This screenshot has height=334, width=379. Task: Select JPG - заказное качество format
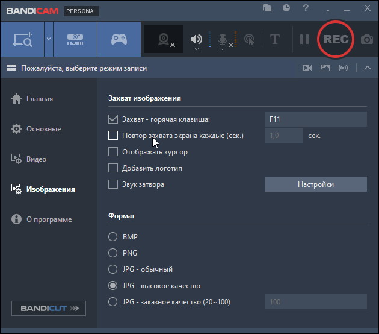coord(112,302)
